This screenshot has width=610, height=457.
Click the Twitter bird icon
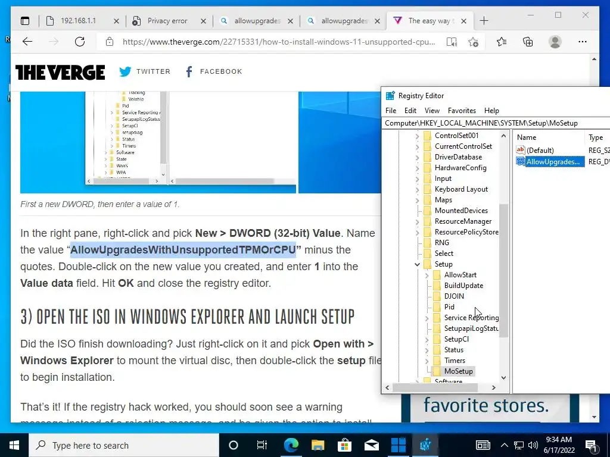(x=125, y=71)
